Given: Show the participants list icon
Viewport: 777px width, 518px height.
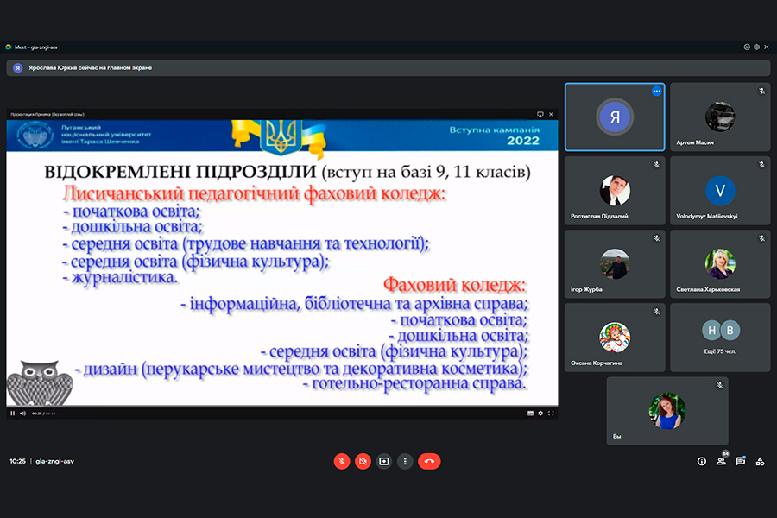Looking at the screenshot, I should click(x=721, y=462).
